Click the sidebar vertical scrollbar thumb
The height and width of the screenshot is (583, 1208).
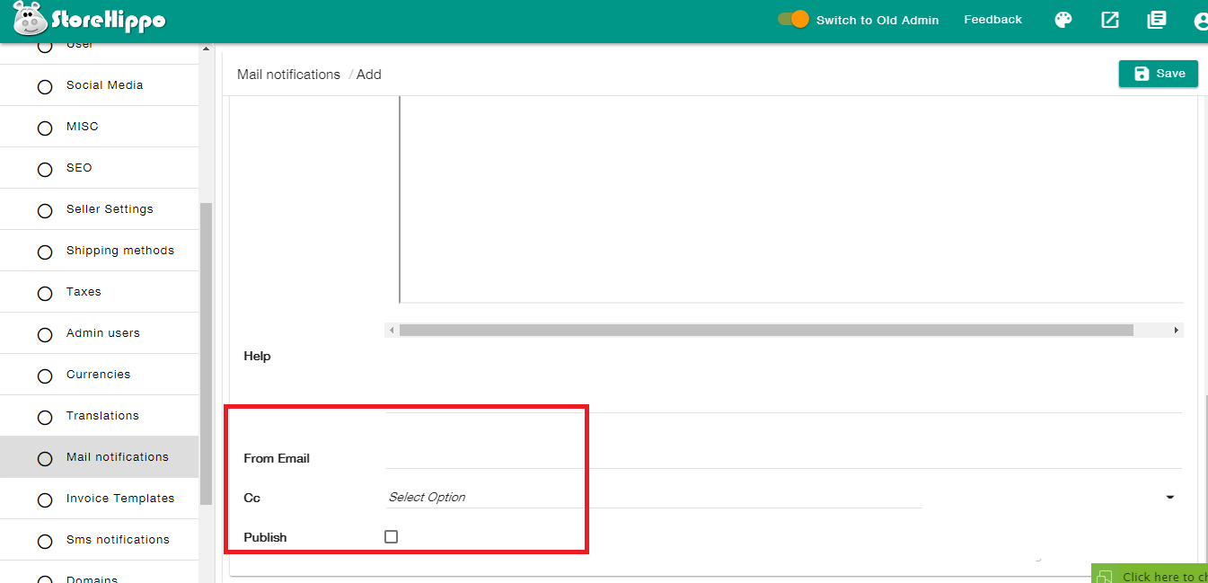[x=206, y=353]
